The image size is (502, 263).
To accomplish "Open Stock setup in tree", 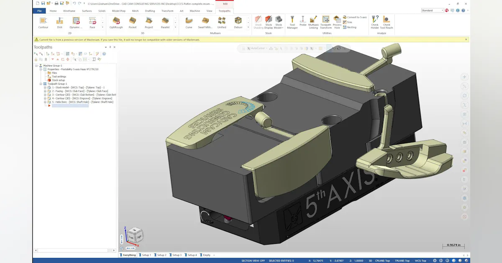I will point(59,80).
